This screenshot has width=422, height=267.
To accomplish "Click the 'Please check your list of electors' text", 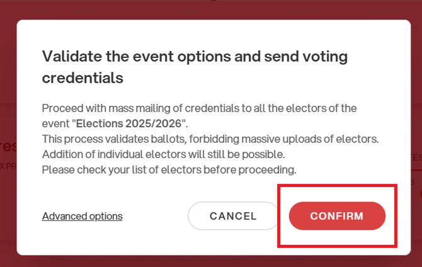I will tap(169, 169).
